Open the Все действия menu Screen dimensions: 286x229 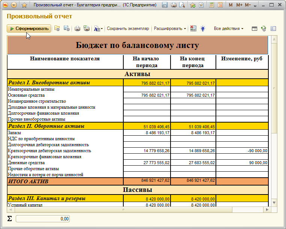(228, 28)
